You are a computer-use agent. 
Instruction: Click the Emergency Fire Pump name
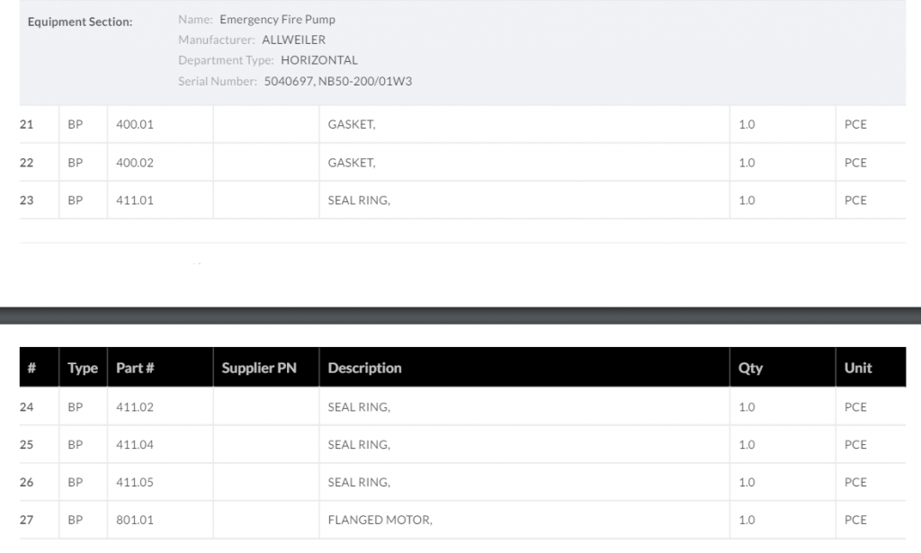[277, 19]
